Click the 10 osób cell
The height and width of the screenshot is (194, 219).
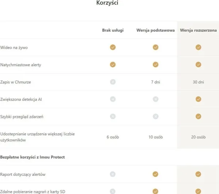tap(156, 137)
